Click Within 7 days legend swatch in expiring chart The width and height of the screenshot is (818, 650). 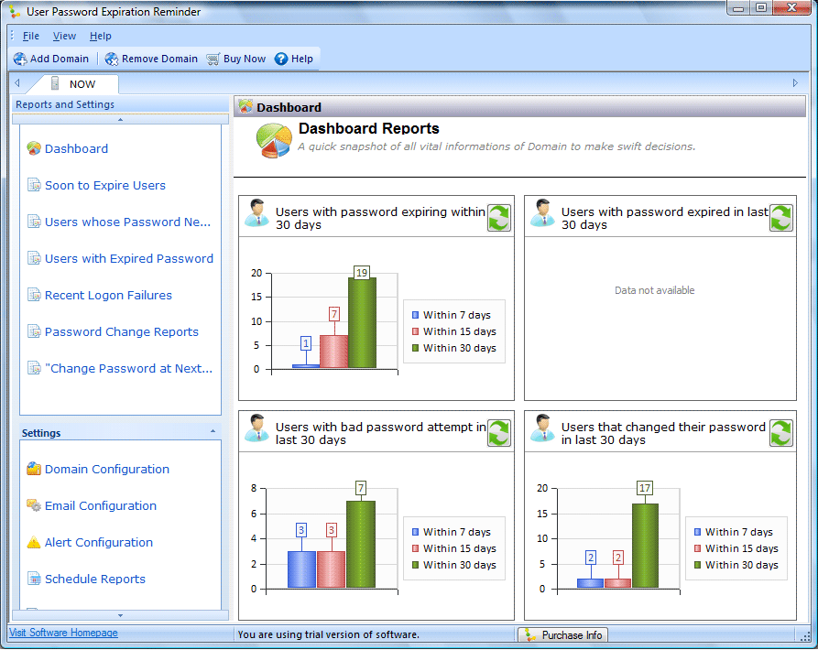(x=415, y=315)
